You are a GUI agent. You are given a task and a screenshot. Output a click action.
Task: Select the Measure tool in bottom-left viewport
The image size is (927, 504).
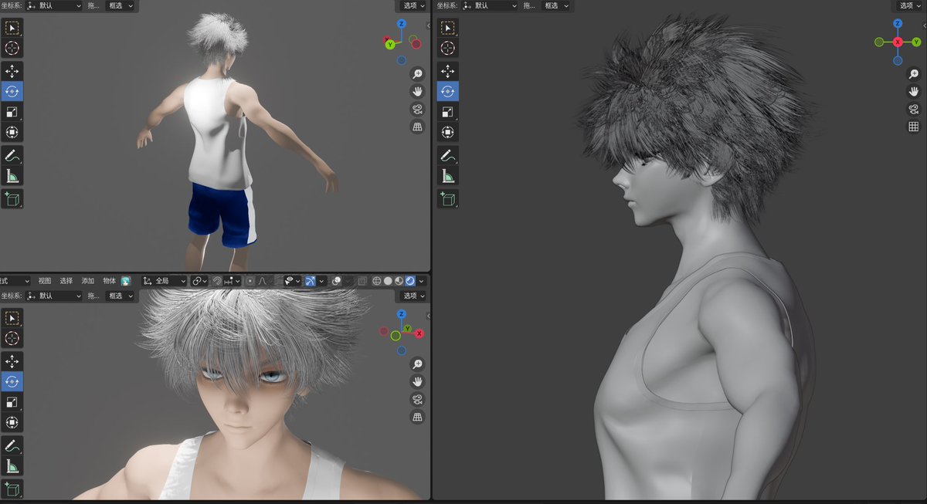pos(12,466)
